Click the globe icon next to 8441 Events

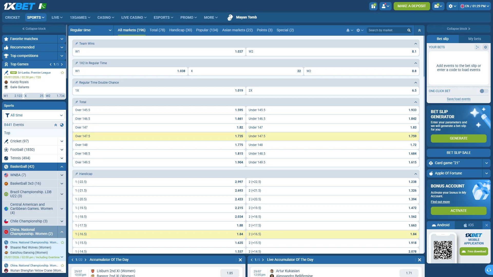(62, 125)
